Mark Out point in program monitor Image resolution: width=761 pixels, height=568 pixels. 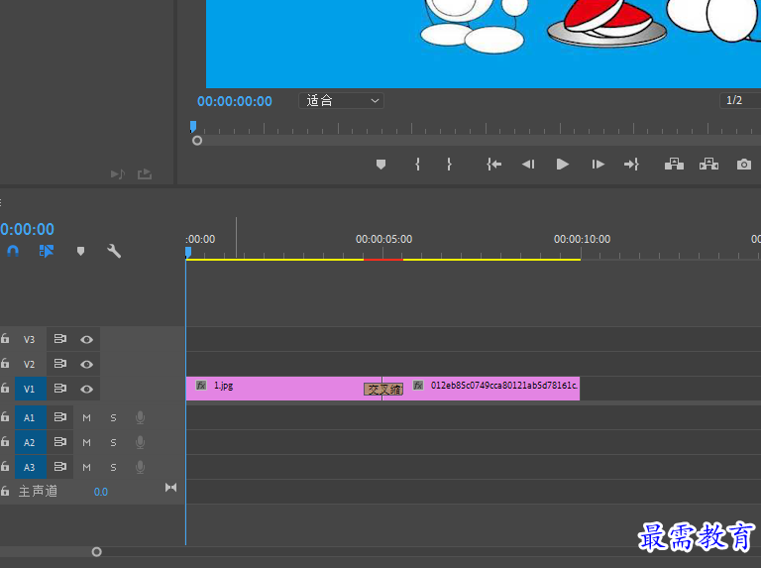coord(450,165)
